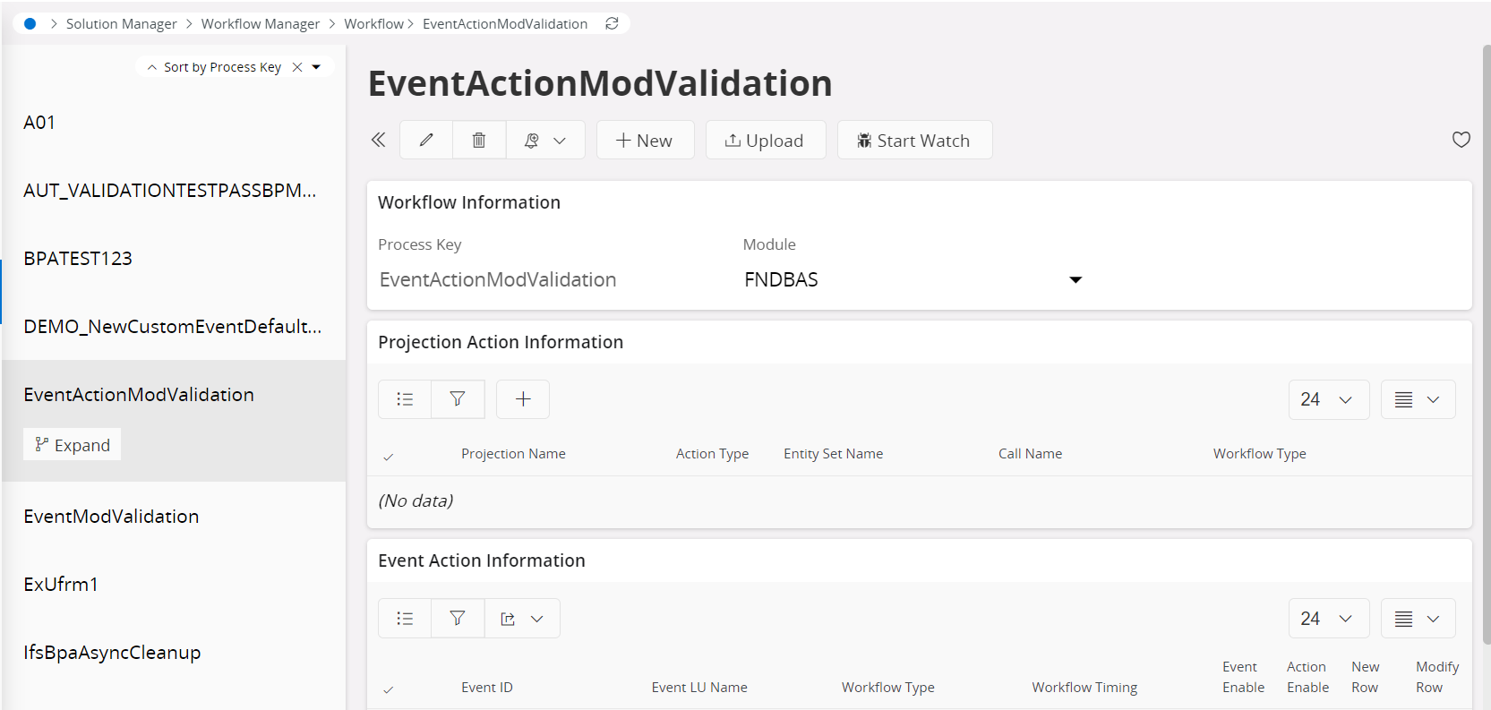Open row density dropdown in Event Action section

coord(1418,619)
